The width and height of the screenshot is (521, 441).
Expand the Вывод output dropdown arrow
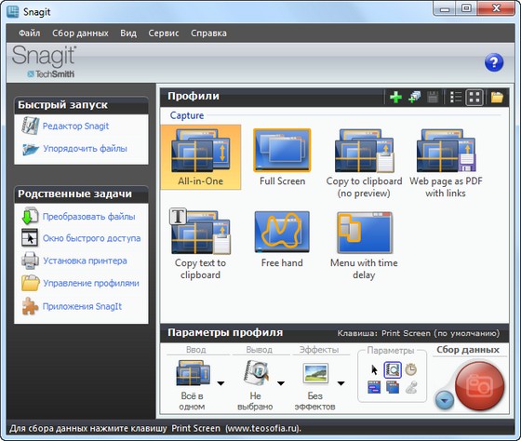[281, 383]
